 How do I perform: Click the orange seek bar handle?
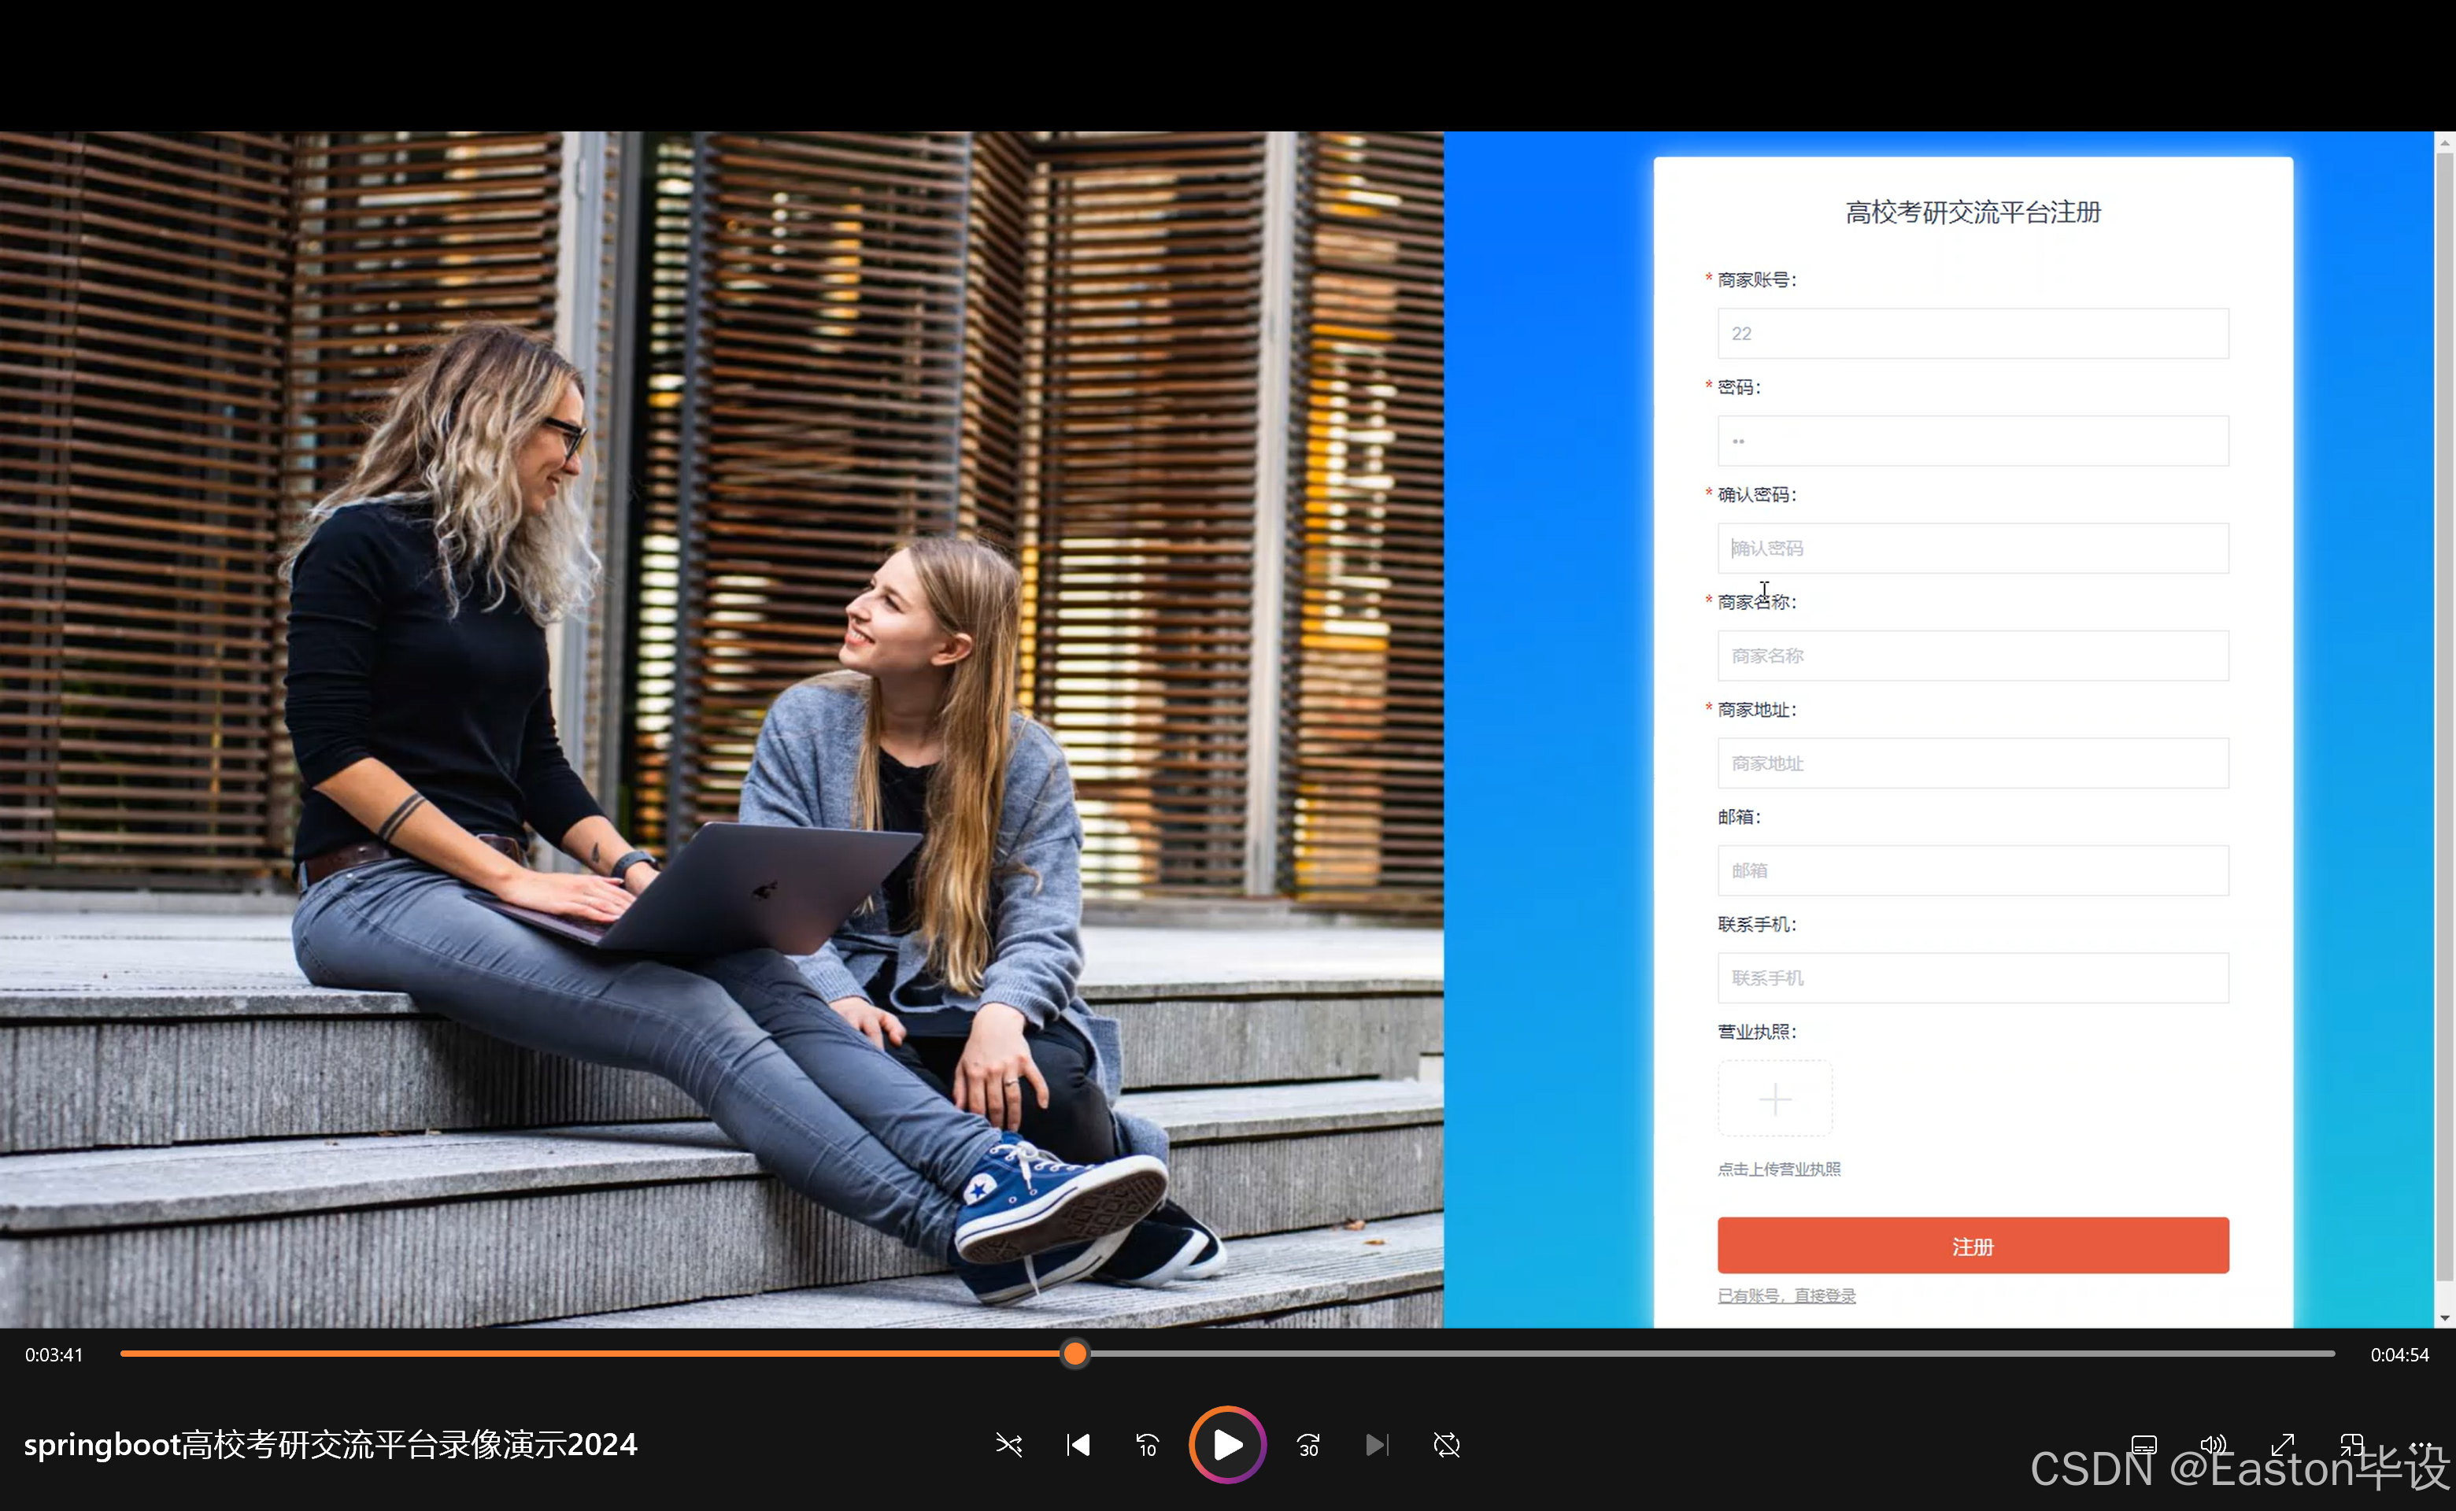(x=1074, y=1354)
